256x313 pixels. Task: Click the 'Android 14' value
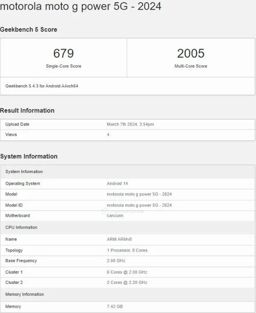[x=117, y=184]
